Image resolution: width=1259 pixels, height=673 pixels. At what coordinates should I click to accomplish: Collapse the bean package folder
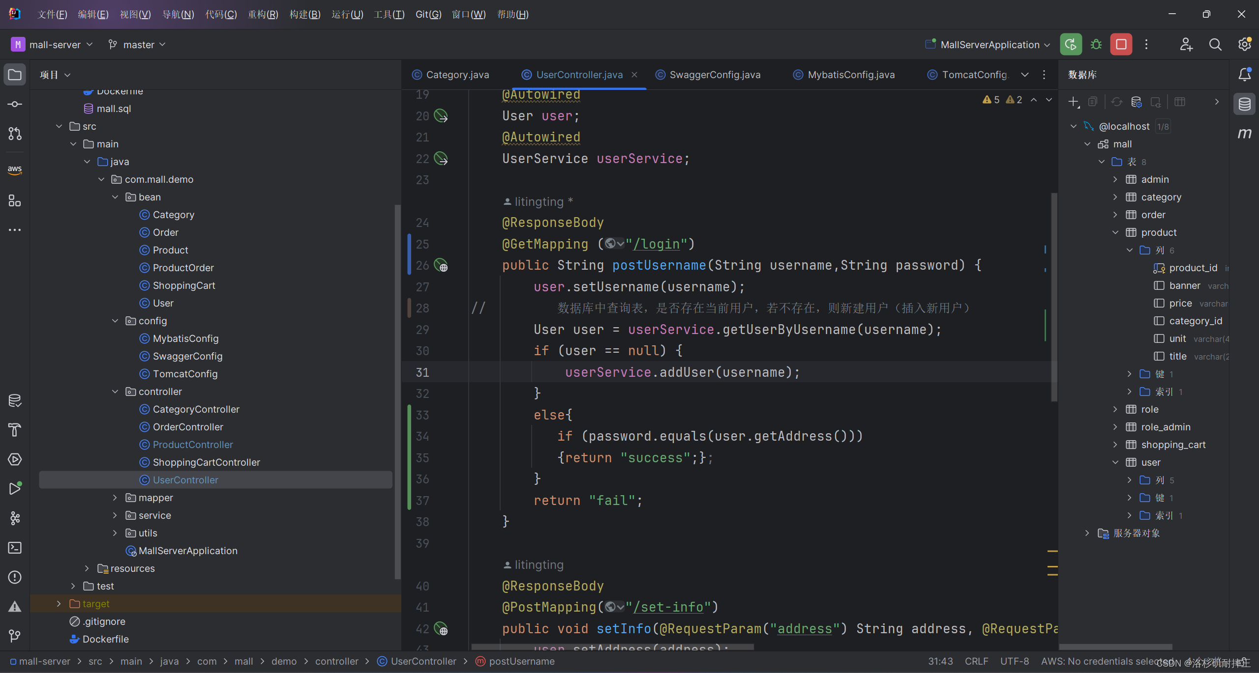115,197
